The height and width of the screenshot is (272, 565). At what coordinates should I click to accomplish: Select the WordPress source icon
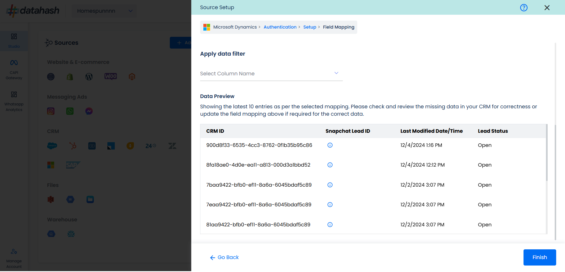tap(89, 77)
